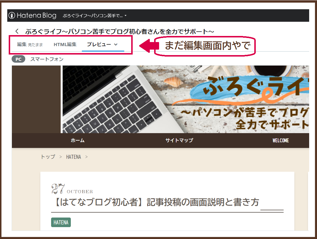Image resolution: width=317 pixels, height=239 pixels.
Task: Click the green HATENA category tag
Action: 61,222
